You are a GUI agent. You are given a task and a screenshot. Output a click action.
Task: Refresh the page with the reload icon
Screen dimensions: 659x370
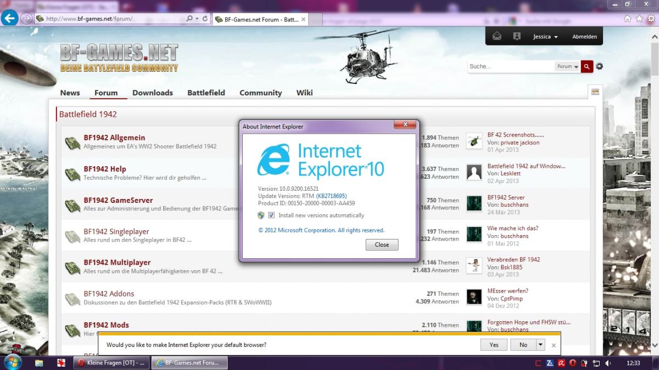(205, 19)
